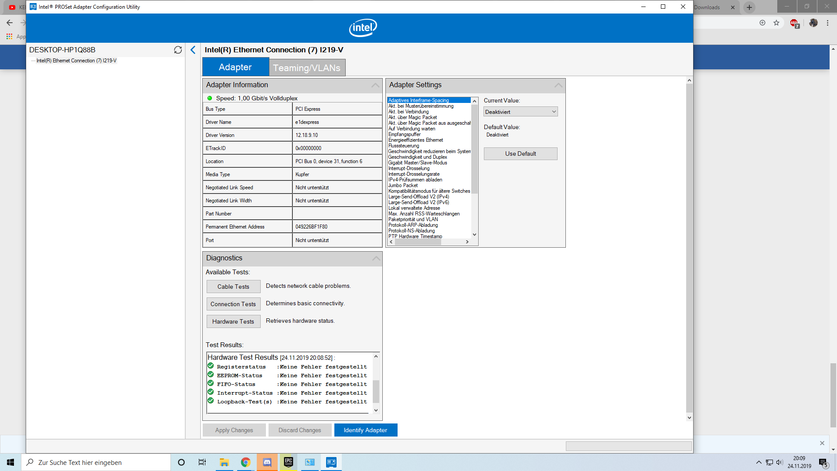The image size is (837, 471).
Task: Open Epic Games launcher from taskbar
Action: tap(289, 462)
